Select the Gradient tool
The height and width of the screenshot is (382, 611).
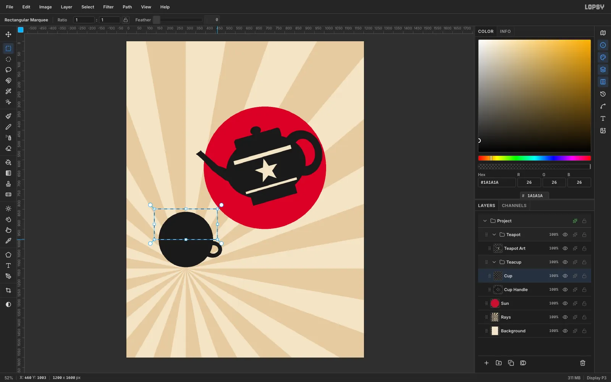8,173
